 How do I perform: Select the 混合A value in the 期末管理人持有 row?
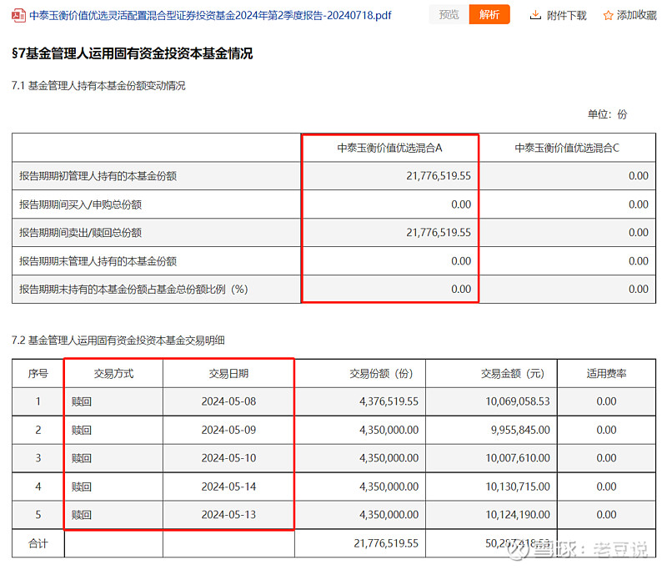pyautogui.click(x=461, y=261)
